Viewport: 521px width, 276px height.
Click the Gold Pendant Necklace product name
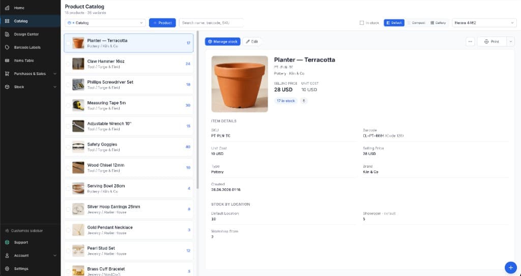(110, 228)
